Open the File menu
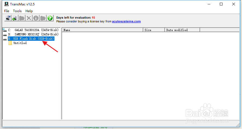 pyautogui.click(x=7, y=11)
